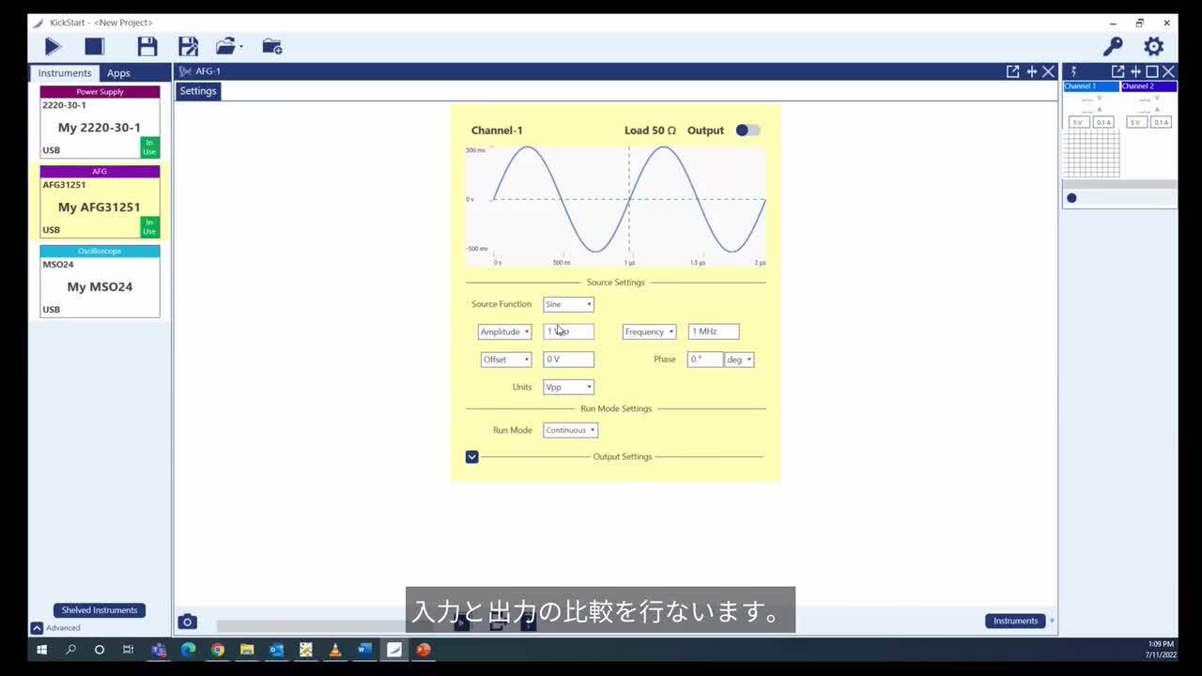The height and width of the screenshot is (676, 1202).
Task: Select the Channel 2 tab in power supply panel
Action: (1148, 86)
